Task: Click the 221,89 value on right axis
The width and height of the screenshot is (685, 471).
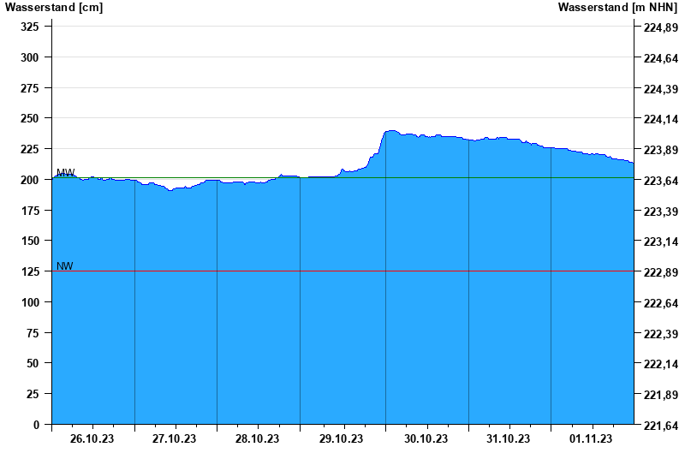Action: [661, 395]
